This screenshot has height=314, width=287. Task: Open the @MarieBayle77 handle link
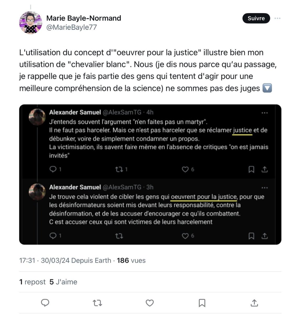pos(71,27)
